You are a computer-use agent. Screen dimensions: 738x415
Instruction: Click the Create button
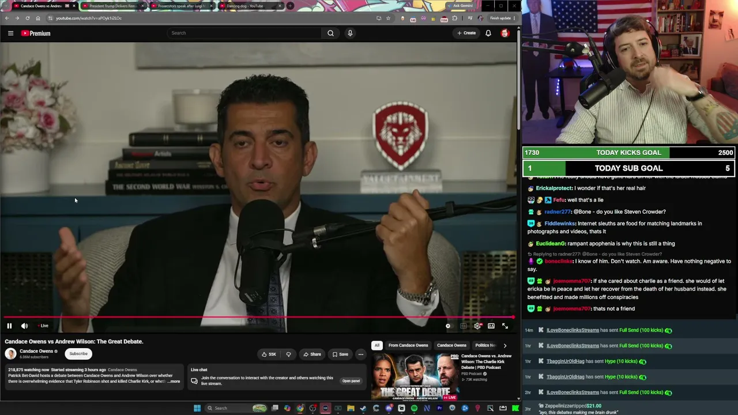click(466, 33)
